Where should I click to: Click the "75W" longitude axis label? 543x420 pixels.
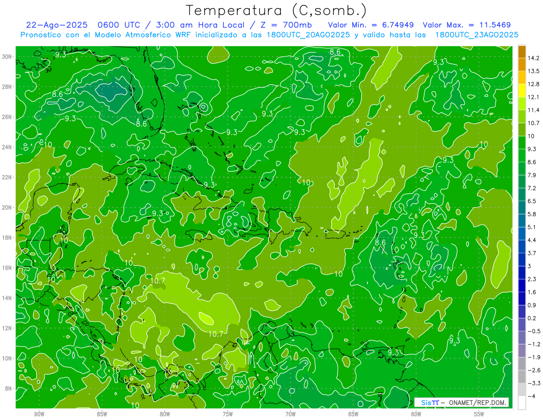[228, 414]
